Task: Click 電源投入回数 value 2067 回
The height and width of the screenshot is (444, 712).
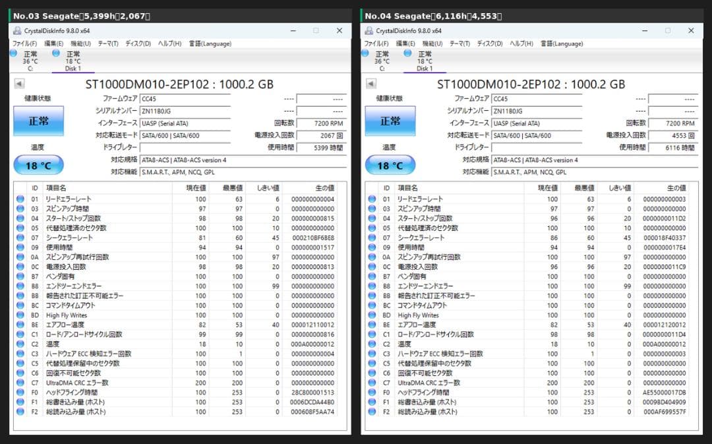Action: click(322, 135)
